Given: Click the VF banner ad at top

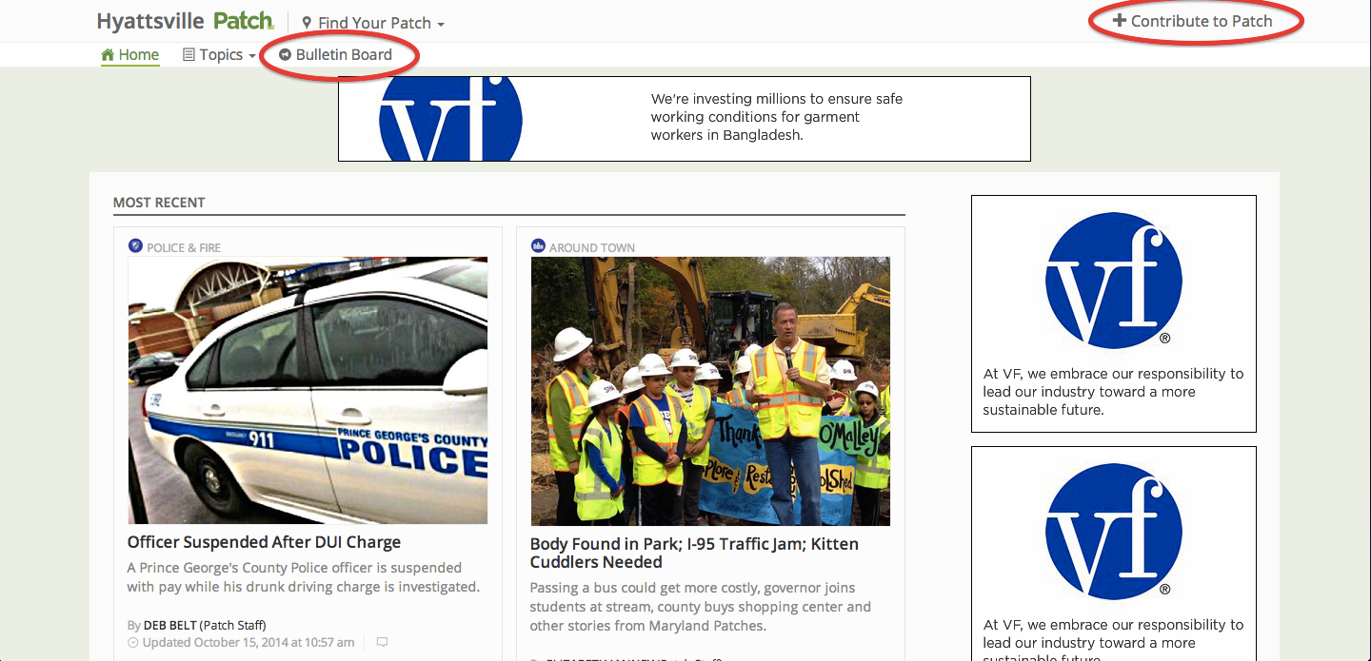Looking at the screenshot, I should tap(685, 119).
